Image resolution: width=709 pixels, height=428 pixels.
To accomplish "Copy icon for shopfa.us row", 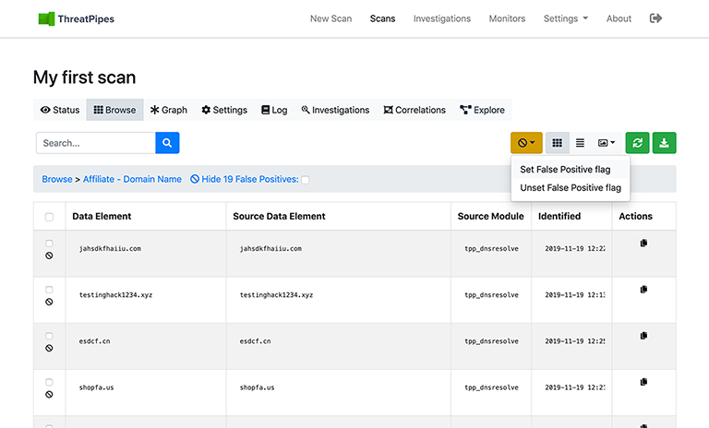I will 643,382.
